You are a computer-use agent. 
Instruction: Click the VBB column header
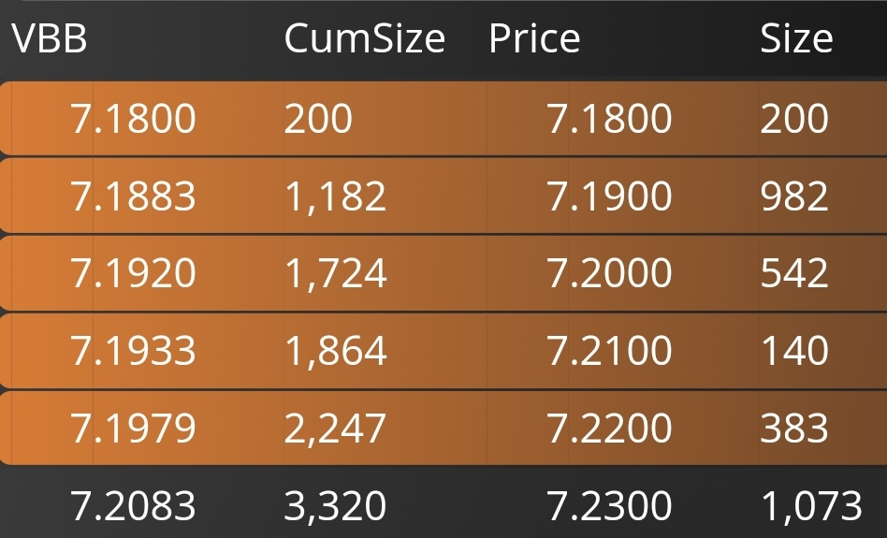click(50, 38)
